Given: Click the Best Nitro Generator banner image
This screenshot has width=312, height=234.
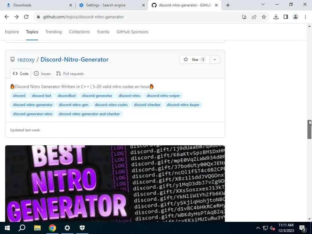Looking at the screenshot, I should coord(115,183).
